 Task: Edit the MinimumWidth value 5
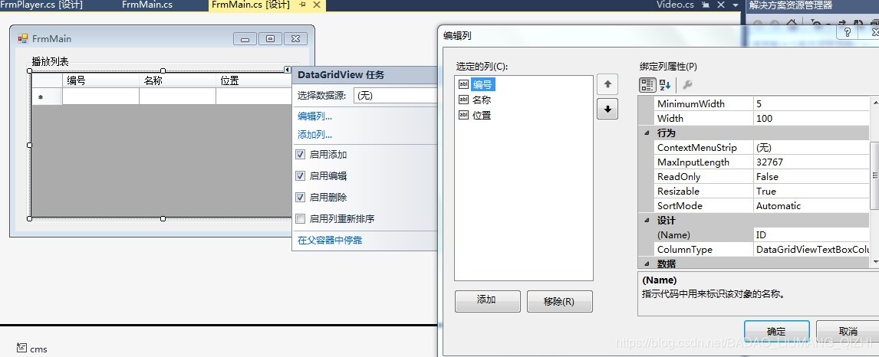tap(812, 104)
